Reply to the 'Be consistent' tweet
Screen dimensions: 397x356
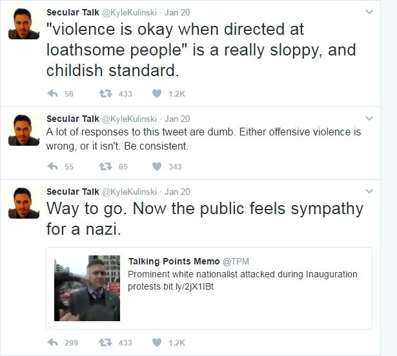pos(53,166)
